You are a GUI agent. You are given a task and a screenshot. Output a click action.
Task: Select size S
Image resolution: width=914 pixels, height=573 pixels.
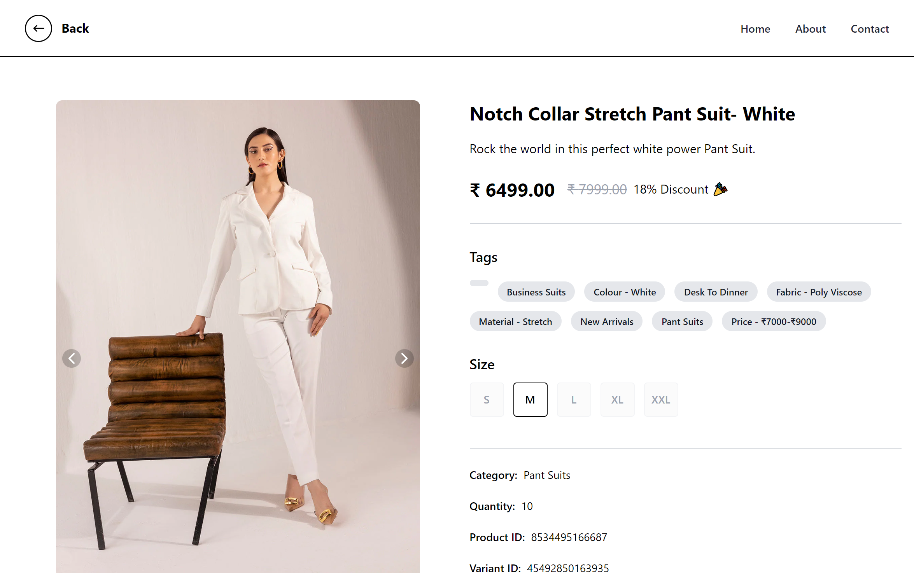[487, 399]
